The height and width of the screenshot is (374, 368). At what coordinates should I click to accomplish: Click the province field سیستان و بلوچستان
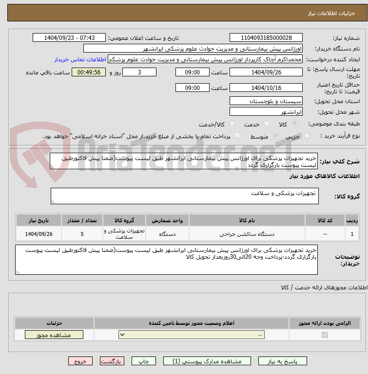(266, 101)
